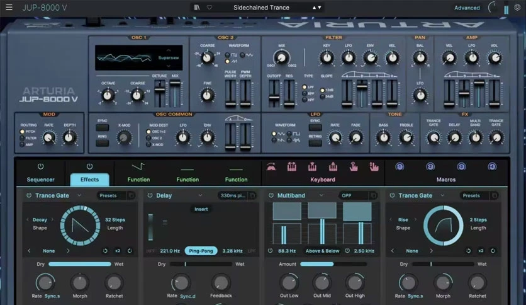Click the OSC 1 OCTAVE knob
526x305 pixels.
(x=108, y=95)
